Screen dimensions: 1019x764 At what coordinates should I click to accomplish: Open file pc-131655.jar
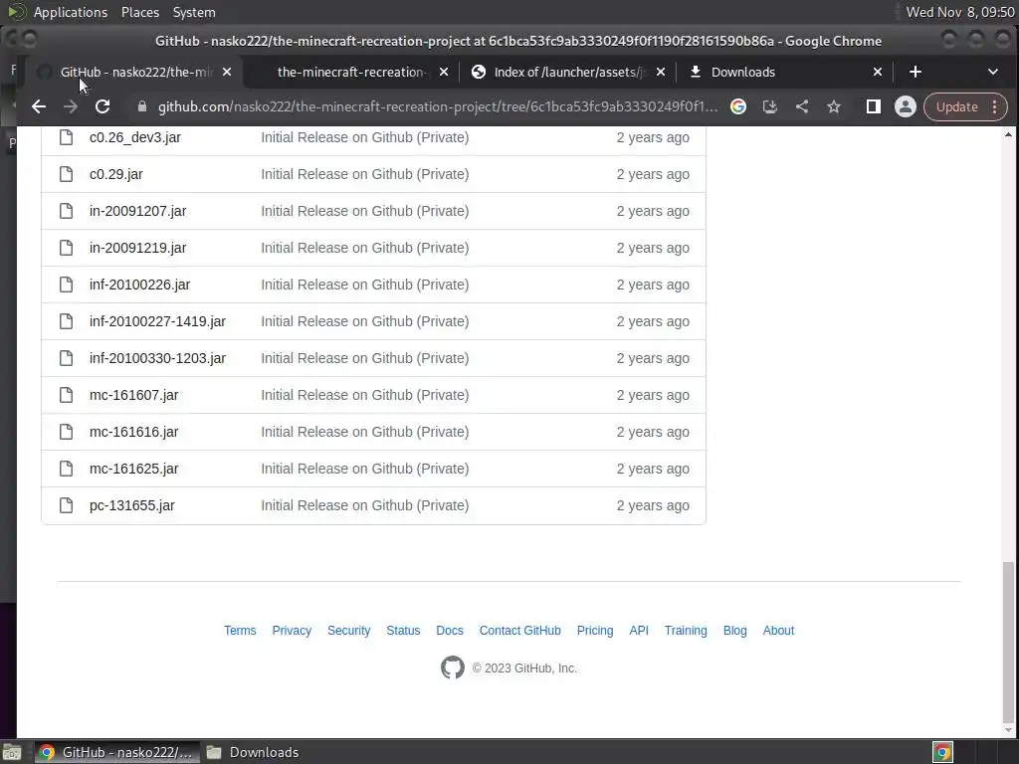(x=132, y=505)
